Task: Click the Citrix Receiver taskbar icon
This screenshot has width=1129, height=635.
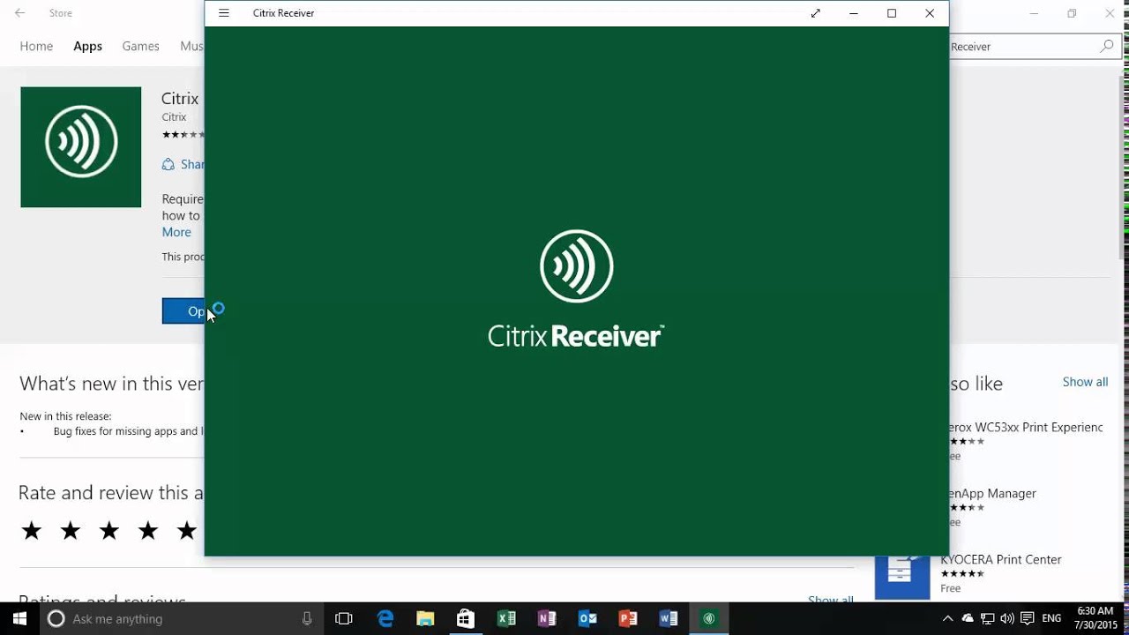Action: [708, 618]
